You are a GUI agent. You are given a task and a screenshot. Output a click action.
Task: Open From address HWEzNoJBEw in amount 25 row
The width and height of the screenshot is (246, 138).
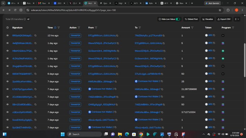pos(101,81)
